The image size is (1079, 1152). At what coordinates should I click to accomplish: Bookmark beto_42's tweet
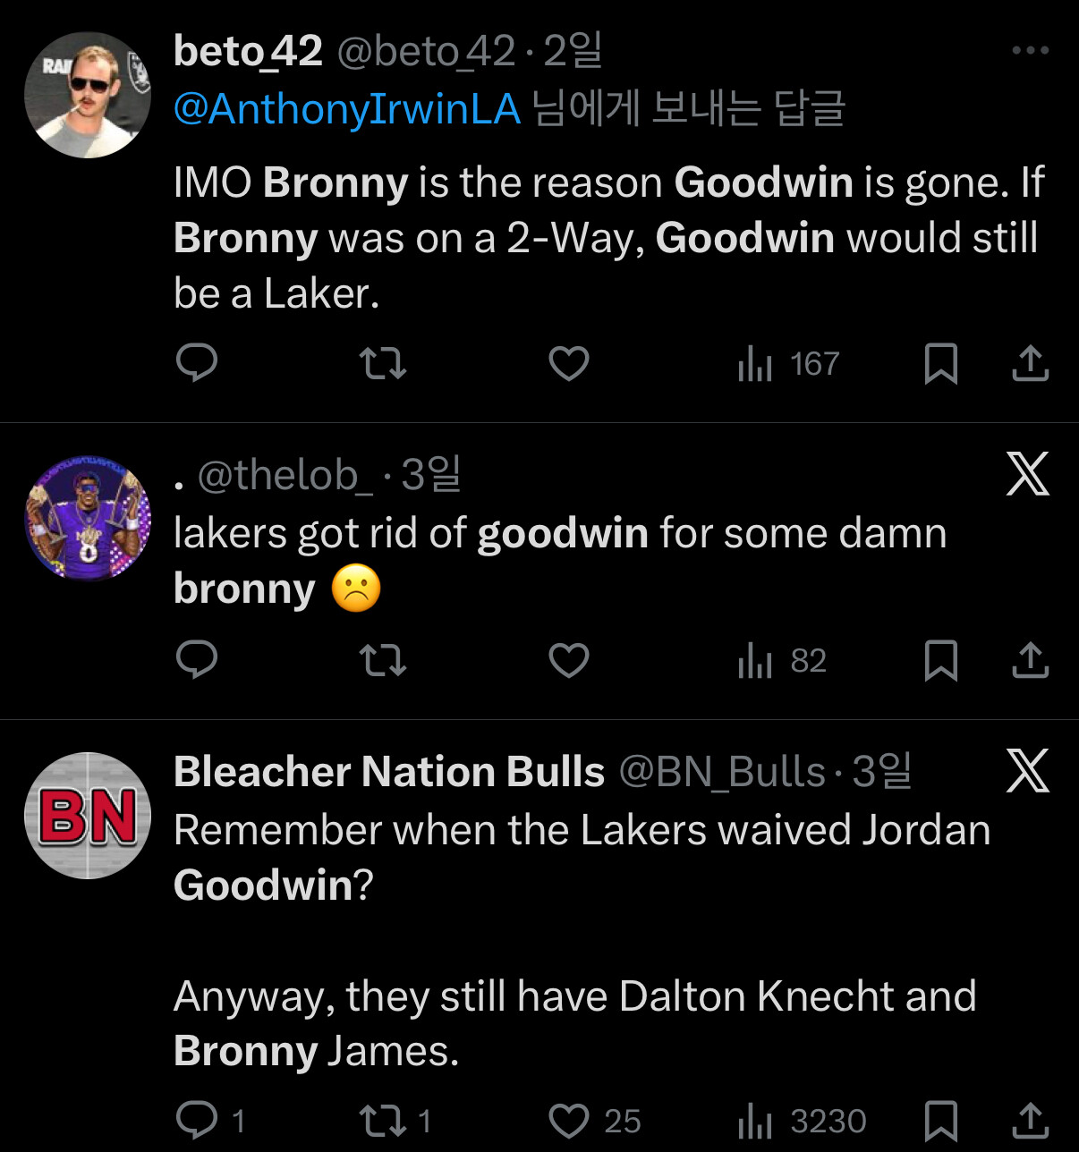pyautogui.click(x=940, y=363)
